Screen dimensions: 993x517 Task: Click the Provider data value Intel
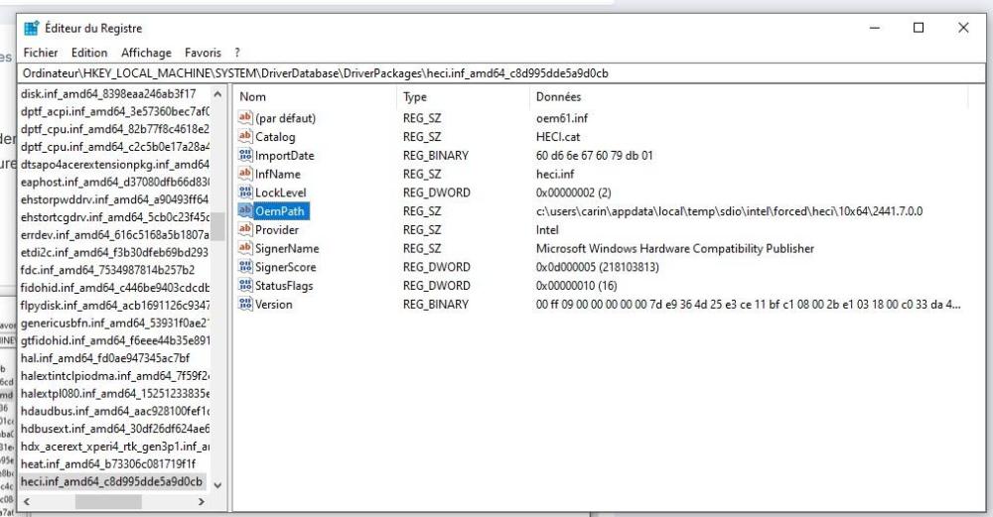pyautogui.click(x=547, y=229)
